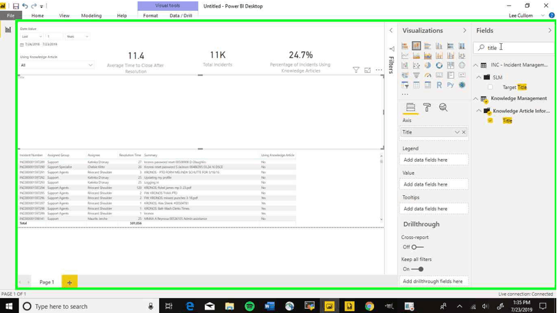The height and width of the screenshot is (313, 557).
Task: Select the Matrix visualization
Action: pyautogui.click(x=428, y=85)
